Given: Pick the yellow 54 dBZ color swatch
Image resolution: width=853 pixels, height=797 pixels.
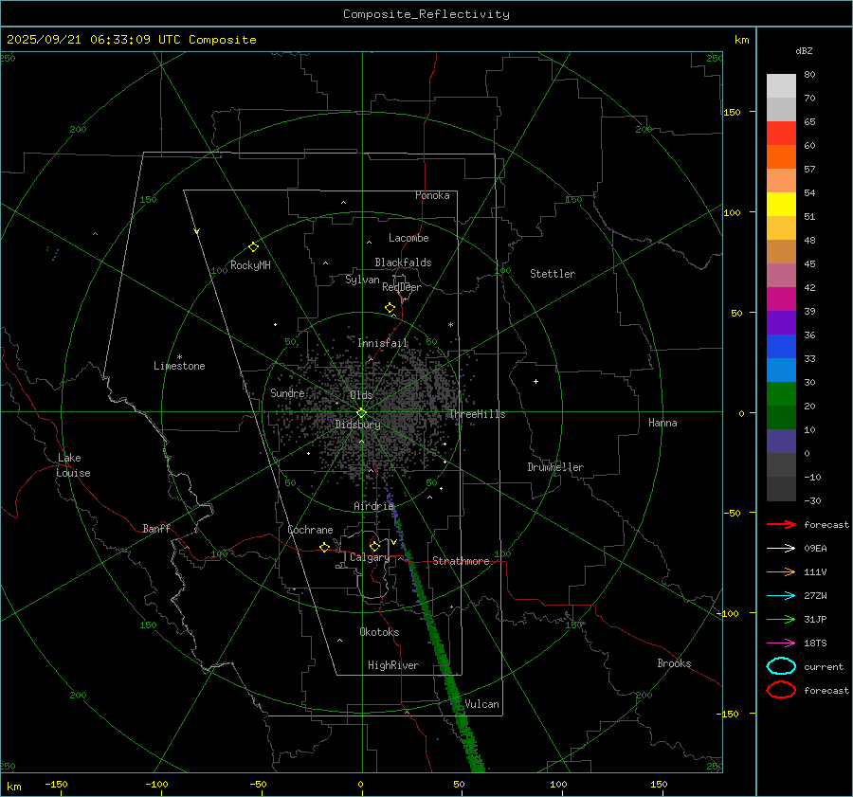Looking at the screenshot, I should click(781, 204).
